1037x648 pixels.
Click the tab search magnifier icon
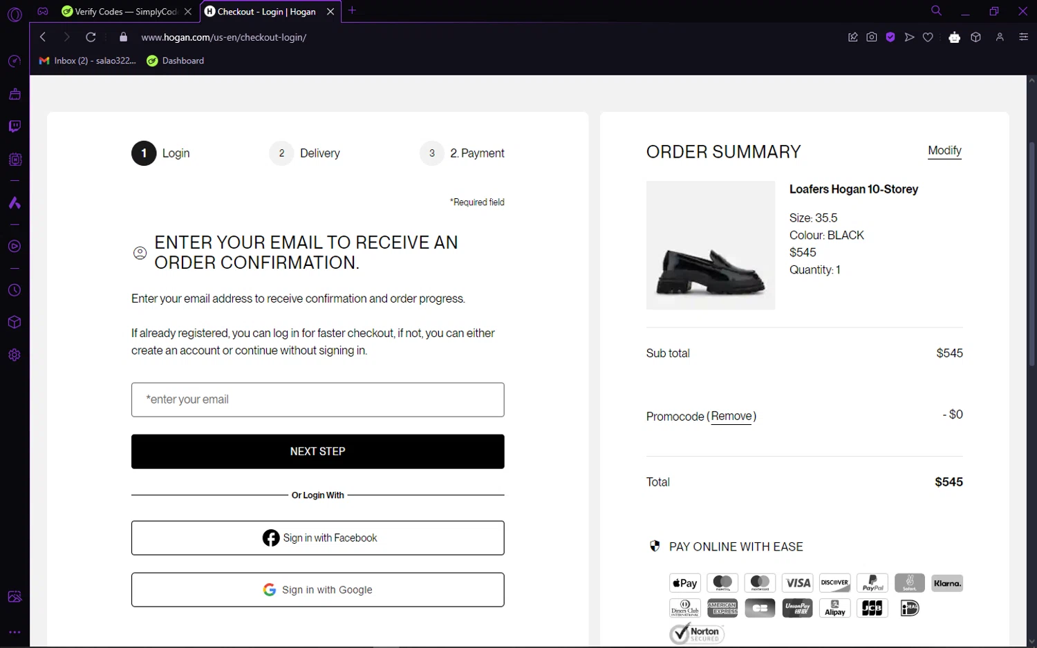(936, 11)
